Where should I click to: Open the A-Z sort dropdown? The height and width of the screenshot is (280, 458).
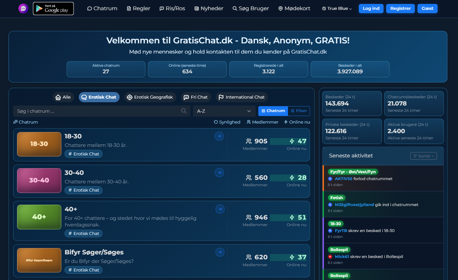coord(224,111)
